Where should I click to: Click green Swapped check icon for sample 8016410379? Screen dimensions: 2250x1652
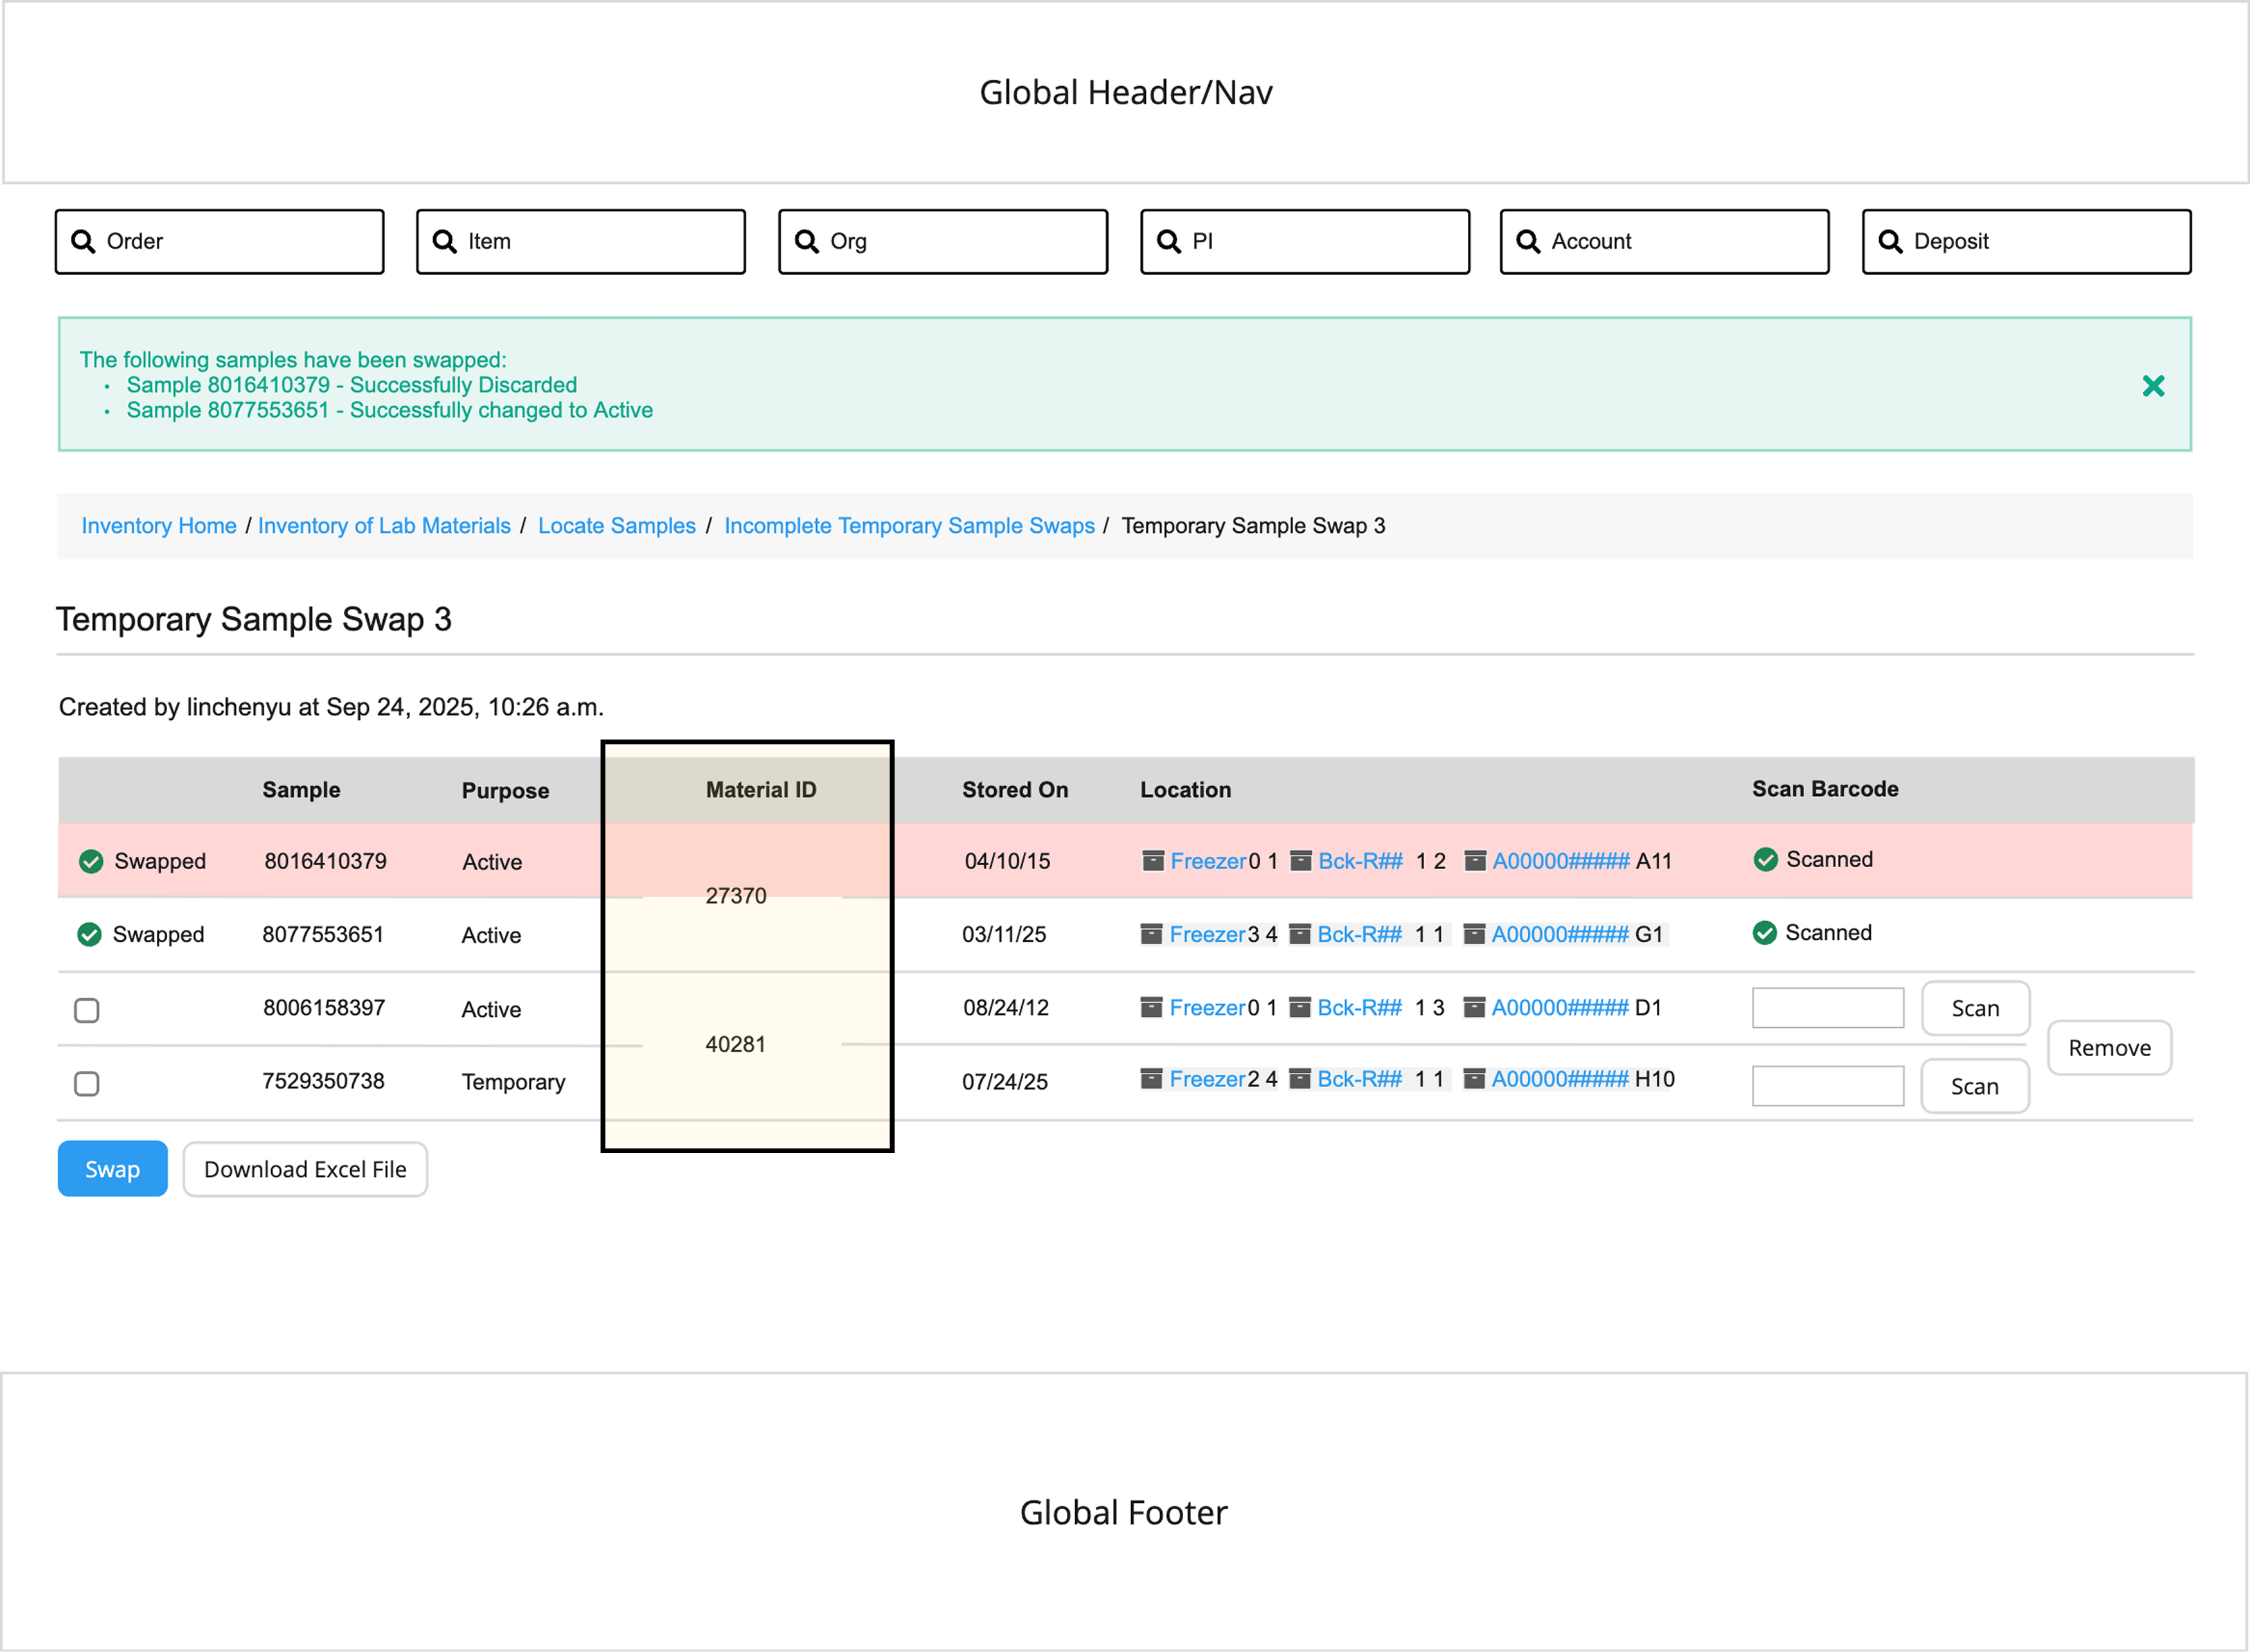click(x=91, y=861)
